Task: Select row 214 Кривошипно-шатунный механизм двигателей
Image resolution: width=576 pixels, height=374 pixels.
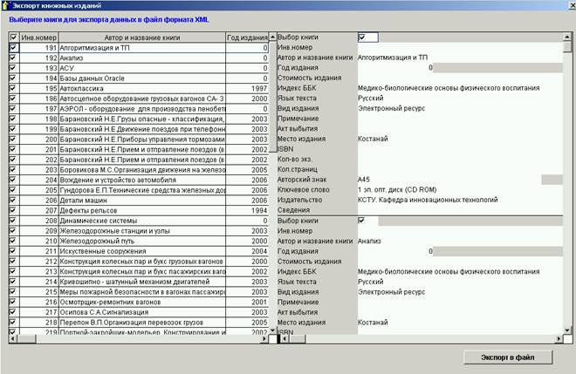Action: [142, 282]
